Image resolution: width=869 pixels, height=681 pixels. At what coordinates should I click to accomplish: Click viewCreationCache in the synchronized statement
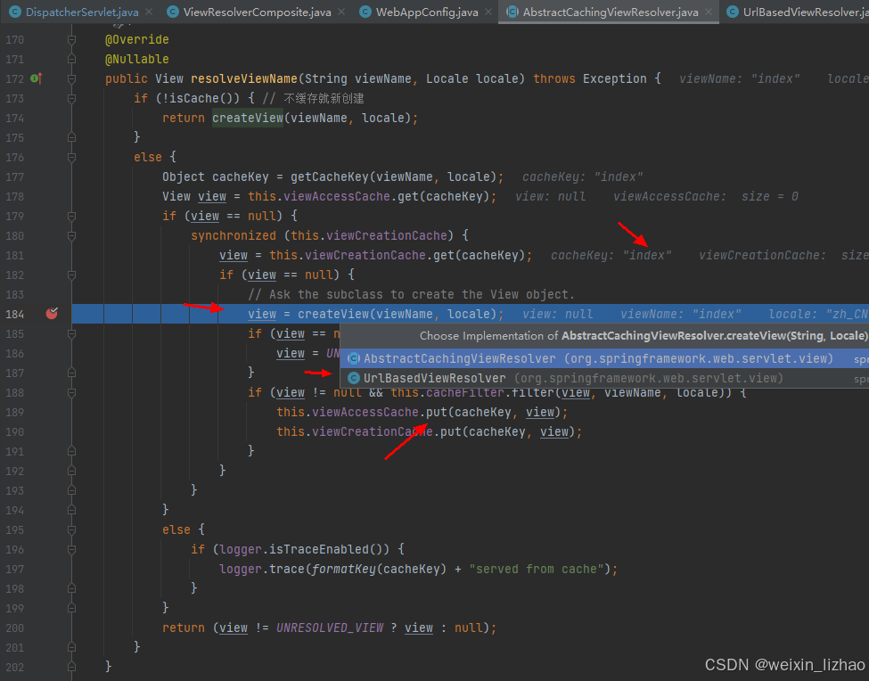point(386,235)
